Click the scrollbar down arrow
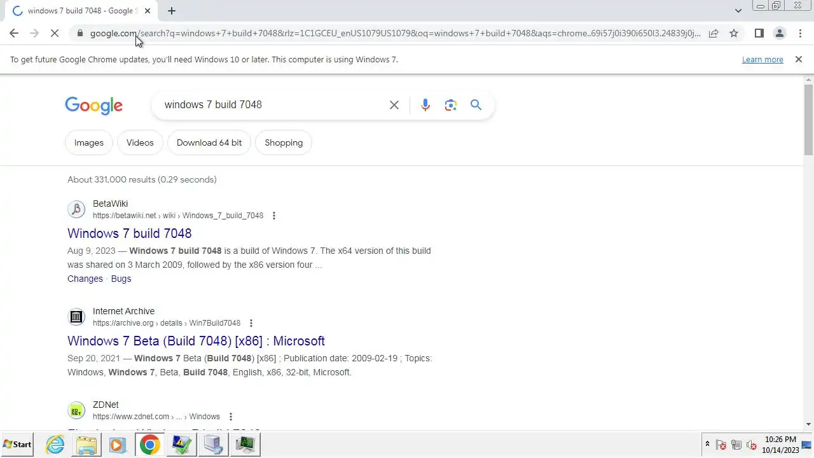Viewport: 814px width, 458px height. (809, 424)
